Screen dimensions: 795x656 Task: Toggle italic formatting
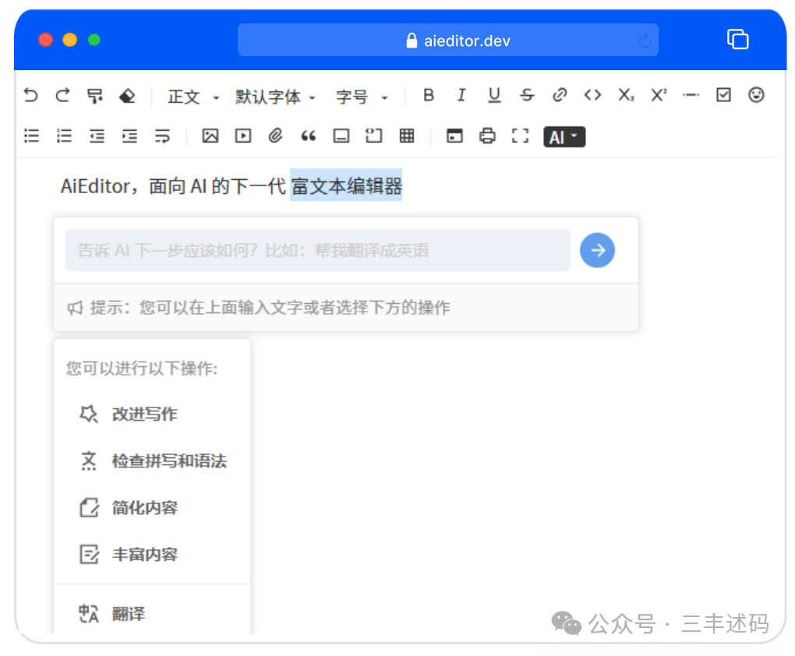(461, 95)
